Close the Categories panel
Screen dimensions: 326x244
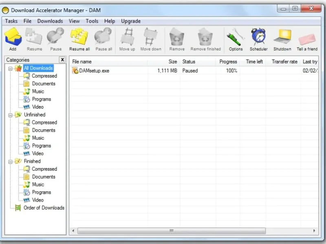tap(62, 60)
